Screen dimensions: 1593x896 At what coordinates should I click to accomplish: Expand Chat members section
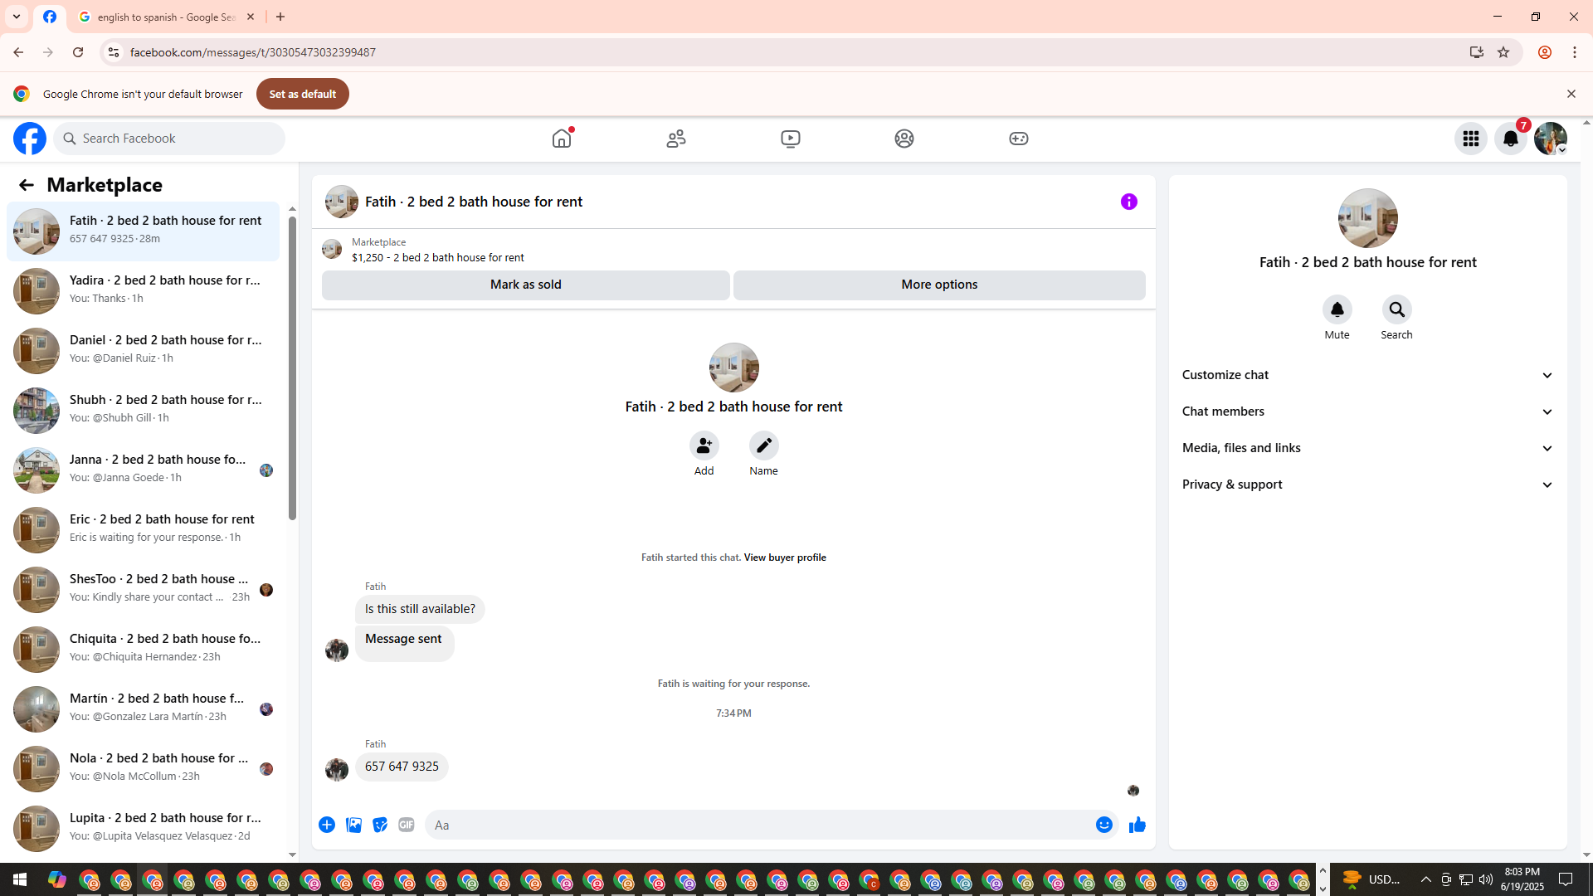click(1368, 411)
